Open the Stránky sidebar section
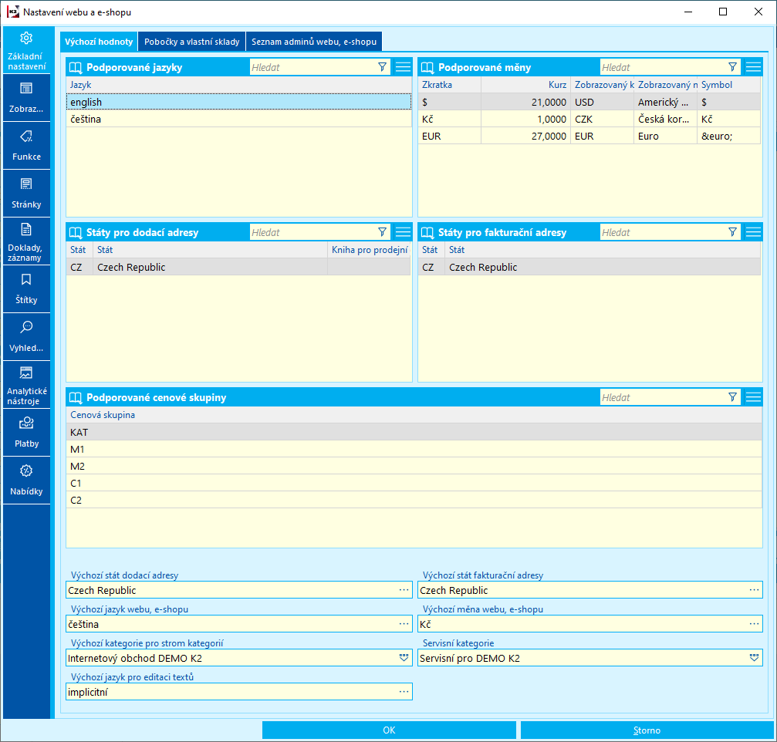This screenshot has width=777, height=742. [x=26, y=194]
